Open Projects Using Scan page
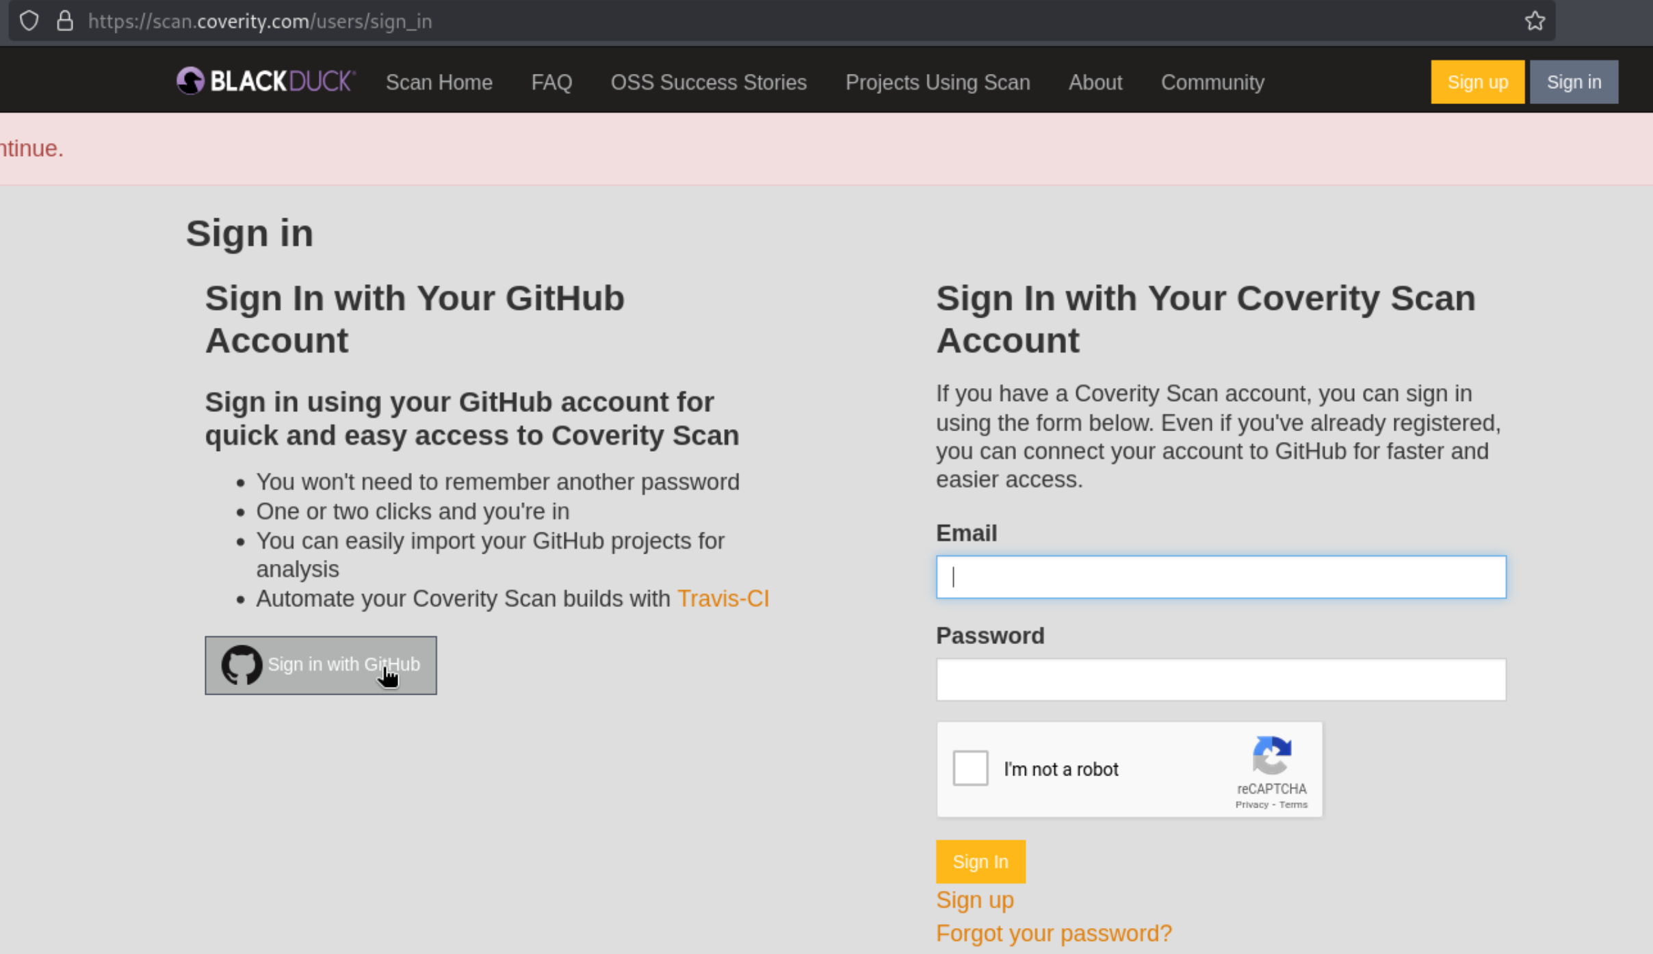 (937, 82)
